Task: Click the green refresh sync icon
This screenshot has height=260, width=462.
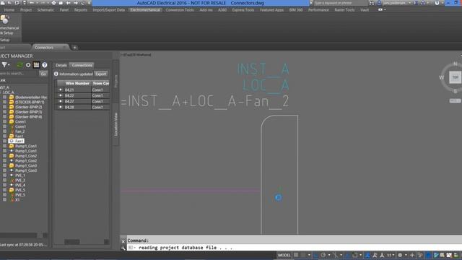Action: coord(19,65)
